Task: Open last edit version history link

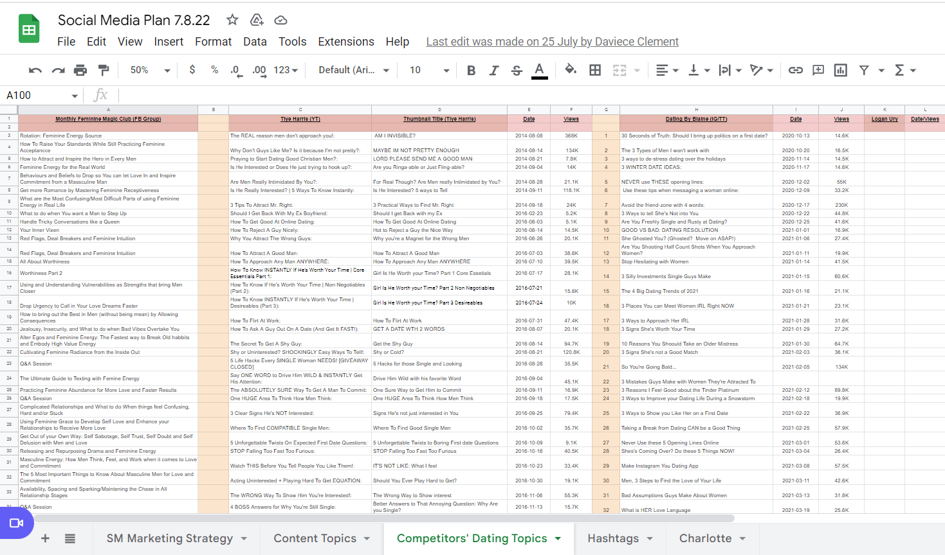Action: pyautogui.click(x=552, y=42)
